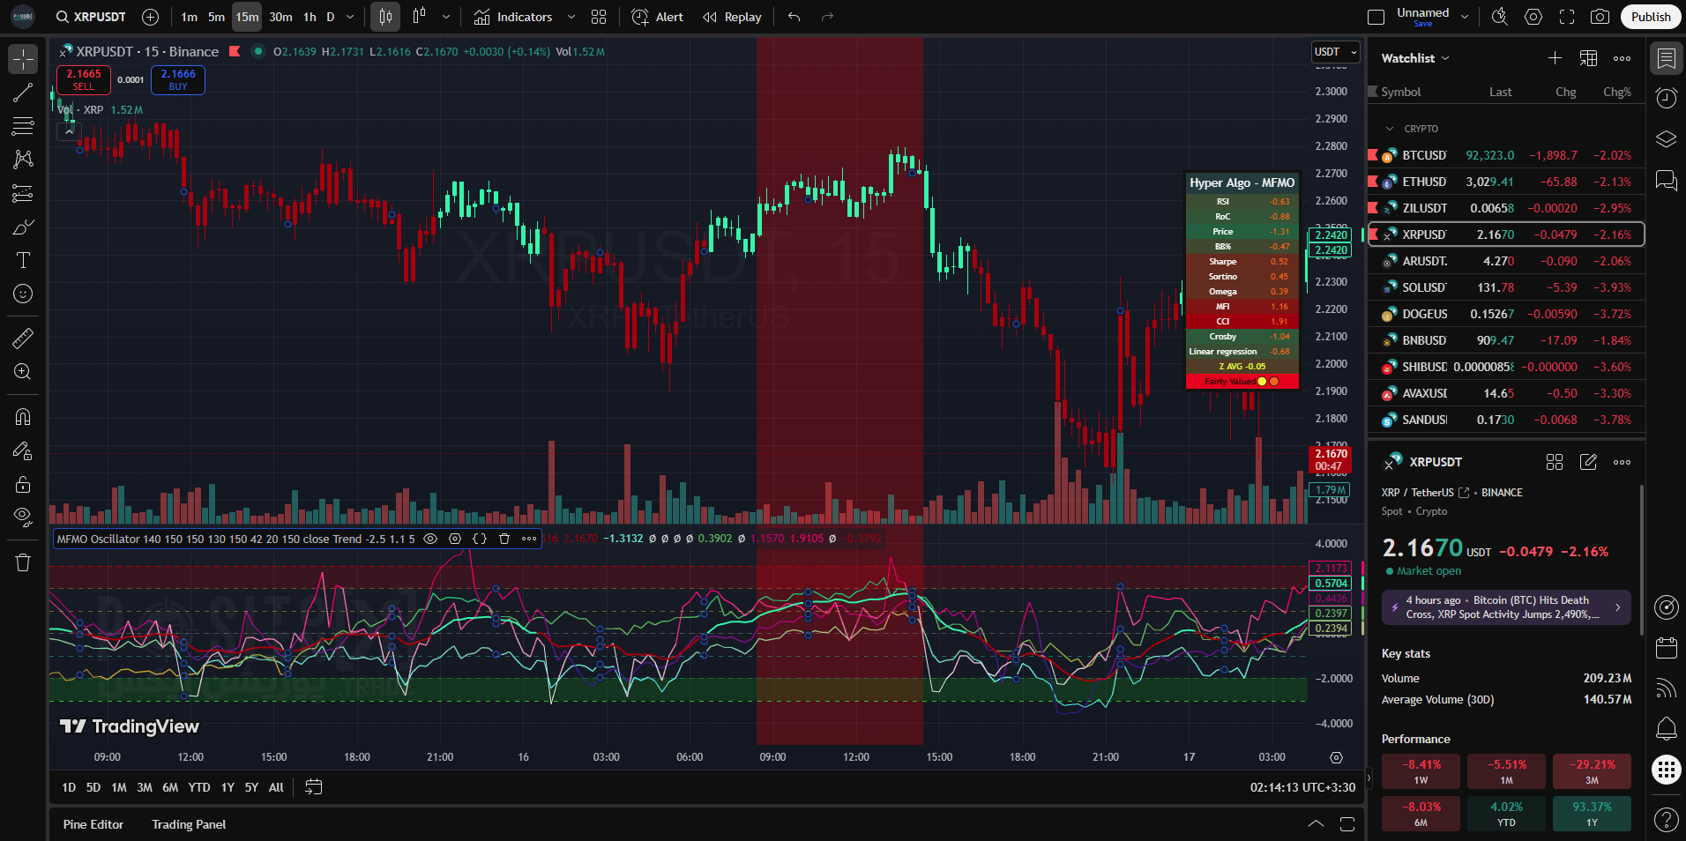Click the 2.1666 BUY button

pos(178,79)
